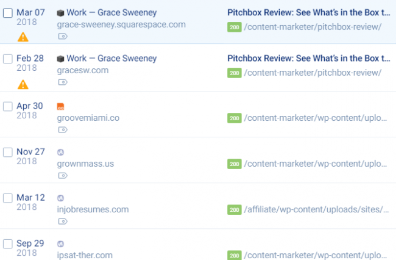Screen dimensions: 396x260
Task: Click the tag icon under grownmass.us
Action: pos(63,176)
